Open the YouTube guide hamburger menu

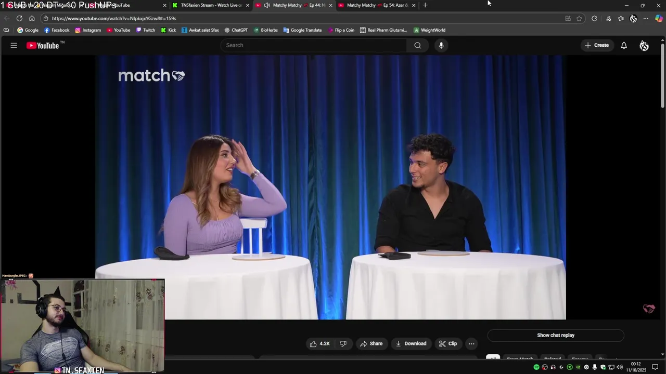(x=14, y=45)
